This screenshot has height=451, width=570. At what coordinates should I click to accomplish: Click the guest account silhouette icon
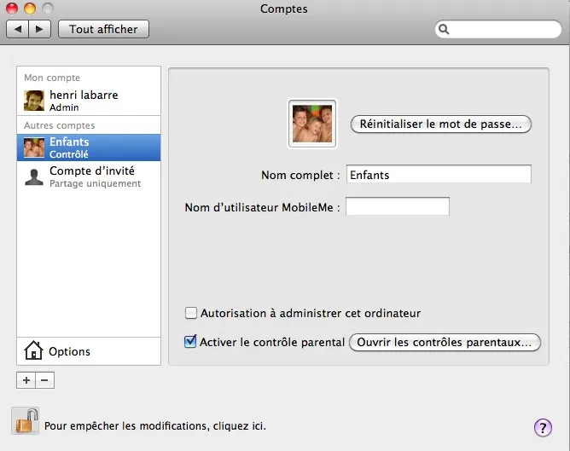tap(34, 177)
